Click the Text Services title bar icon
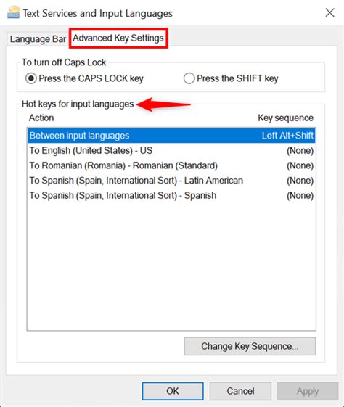Image resolution: width=344 pixels, height=407 pixels. [x=13, y=12]
